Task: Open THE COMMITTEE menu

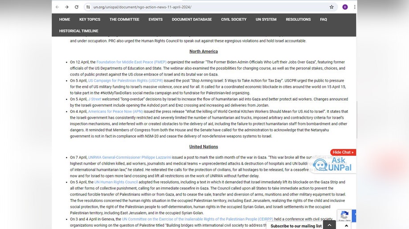Action: [124, 20]
